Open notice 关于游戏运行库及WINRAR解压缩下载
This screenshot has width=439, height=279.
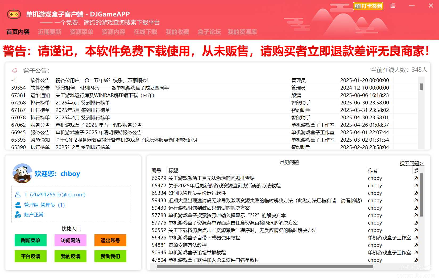tap(214, 95)
